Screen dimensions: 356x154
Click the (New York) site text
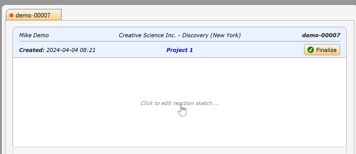225,35
